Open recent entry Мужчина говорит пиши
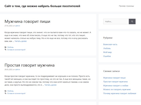141x105 pixels. pyautogui.click(x=114, y=78)
